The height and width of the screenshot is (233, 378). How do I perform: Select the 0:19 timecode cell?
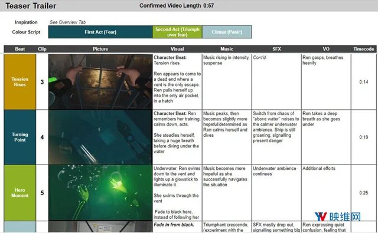[x=364, y=137]
